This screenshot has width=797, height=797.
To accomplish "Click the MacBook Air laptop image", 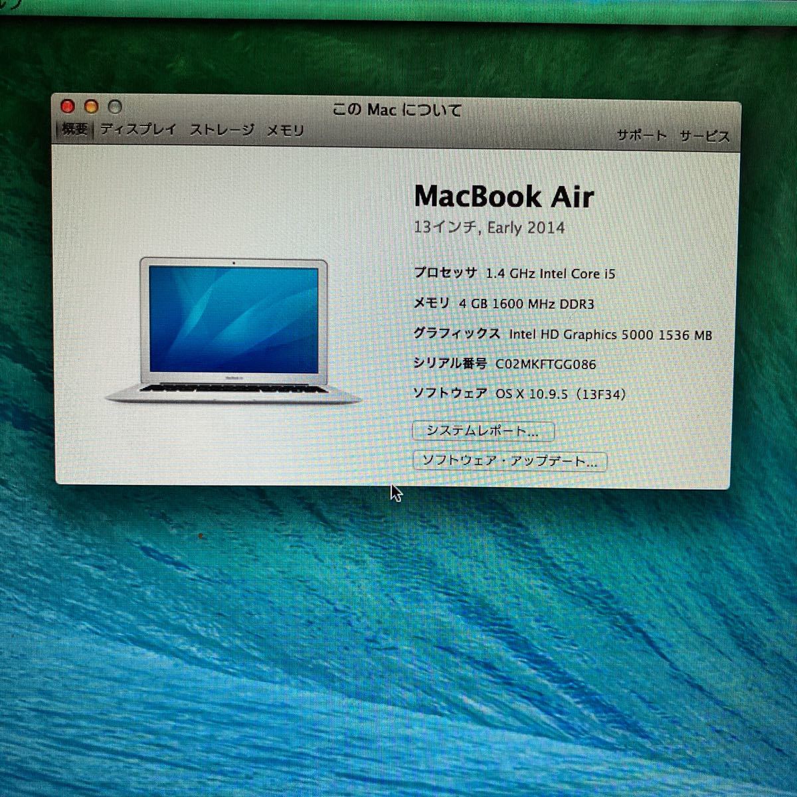I will pyautogui.click(x=232, y=331).
